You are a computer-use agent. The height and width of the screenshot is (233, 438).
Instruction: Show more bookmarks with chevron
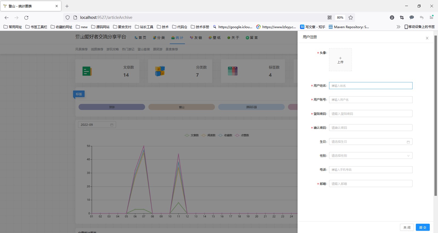pos(398,27)
